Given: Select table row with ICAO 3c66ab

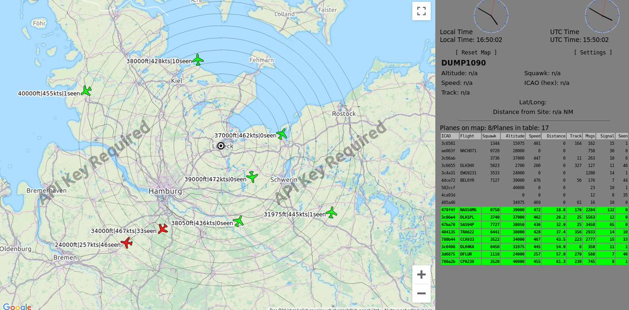Looking at the screenshot, I should click(x=534, y=158).
